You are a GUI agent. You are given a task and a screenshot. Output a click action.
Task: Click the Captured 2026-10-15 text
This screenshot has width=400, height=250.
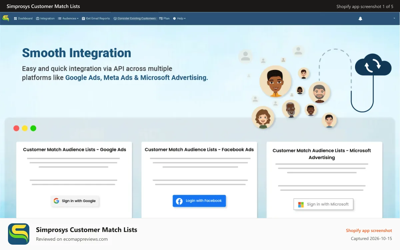(x=372, y=239)
